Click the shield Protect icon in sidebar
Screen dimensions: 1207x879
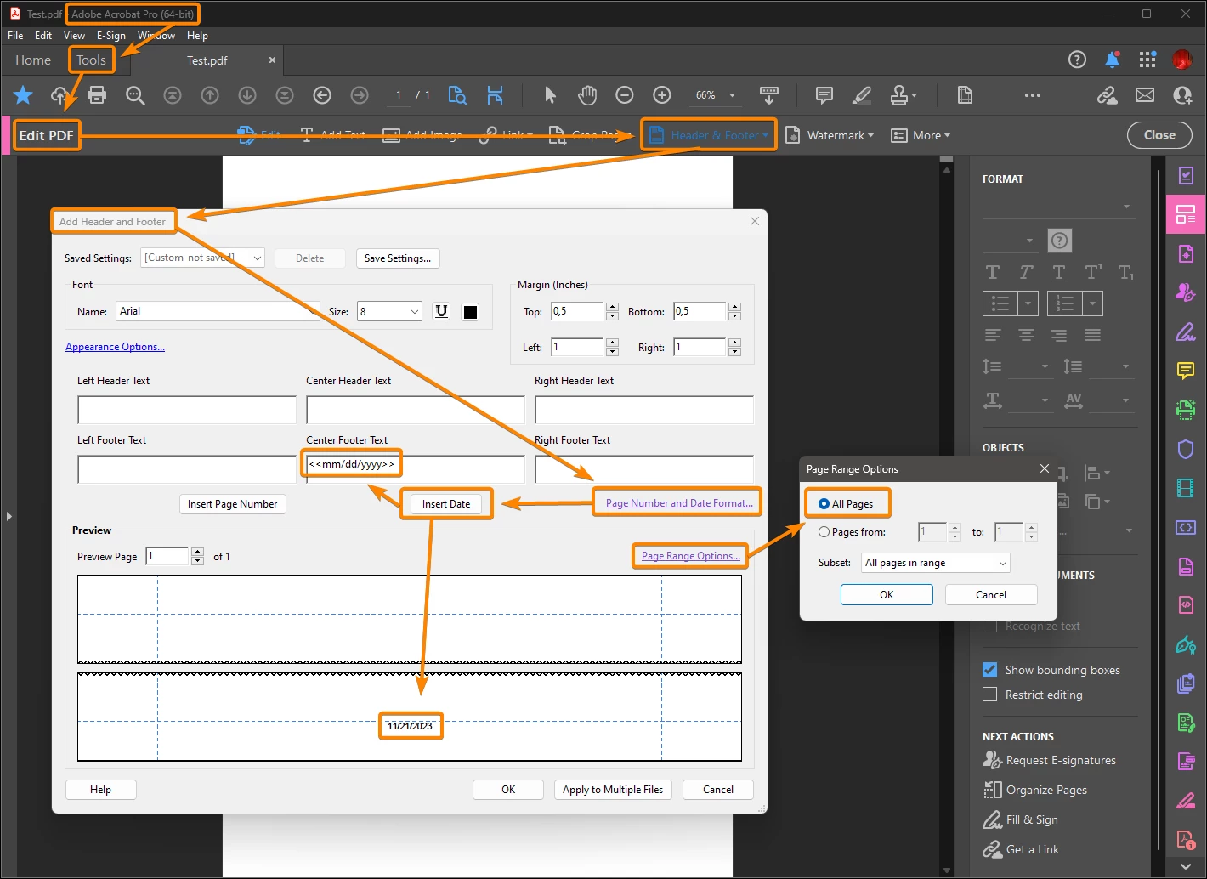(1186, 449)
